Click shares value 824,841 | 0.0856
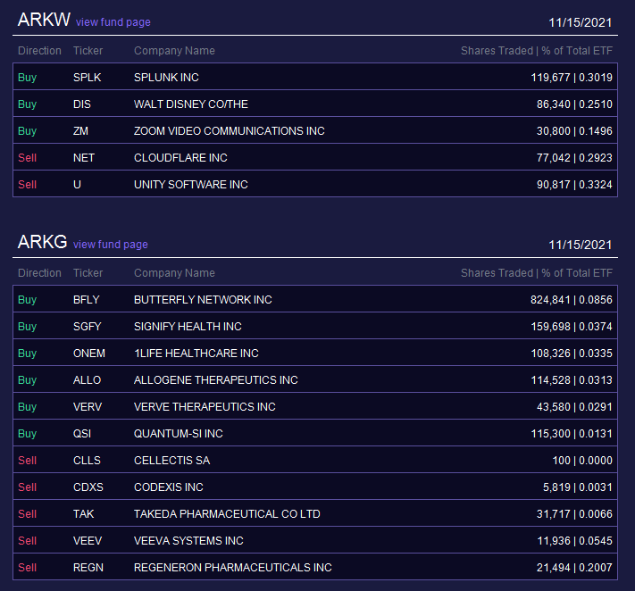This screenshot has height=591, width=635. [572, 300]
